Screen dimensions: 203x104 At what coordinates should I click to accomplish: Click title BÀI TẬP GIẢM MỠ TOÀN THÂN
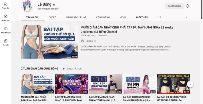click(x=103, y=99)
